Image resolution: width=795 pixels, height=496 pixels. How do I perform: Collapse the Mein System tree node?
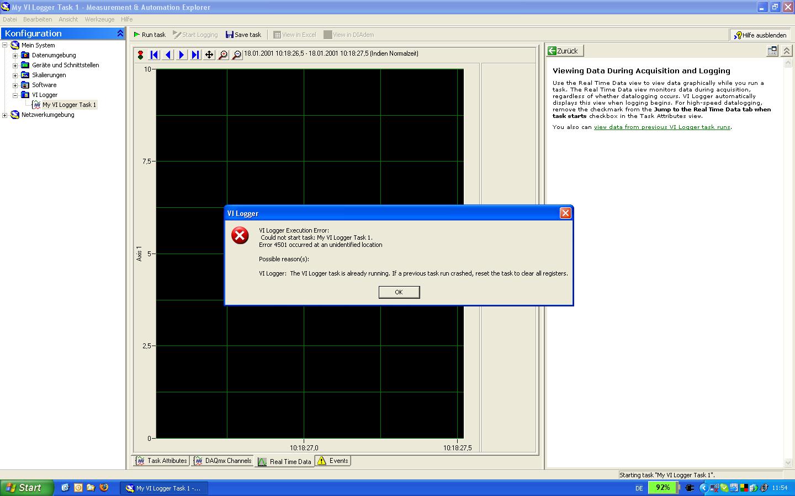coord(5,45)
